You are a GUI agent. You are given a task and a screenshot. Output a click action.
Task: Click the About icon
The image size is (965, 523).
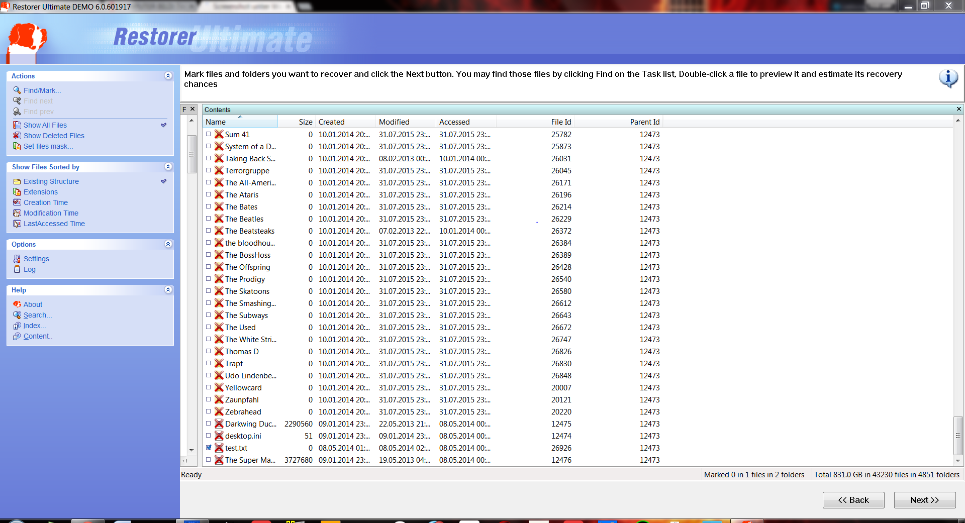pos(17,304)
